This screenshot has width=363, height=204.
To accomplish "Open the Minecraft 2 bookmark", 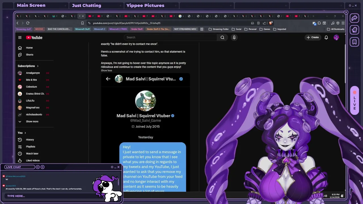I will coord(100,29).
